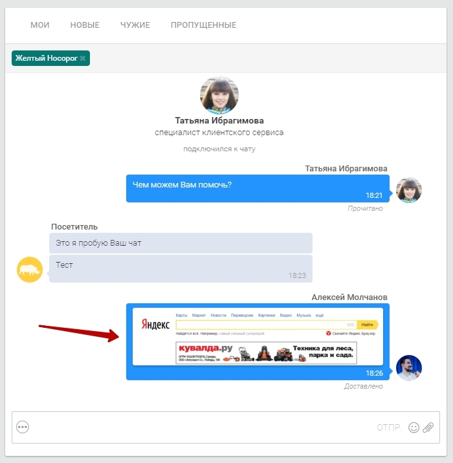This screenshot has height=463, width=453.
Task: Click the ОТПР. send button
Action: pyautogui.click(x=389, y=427)
